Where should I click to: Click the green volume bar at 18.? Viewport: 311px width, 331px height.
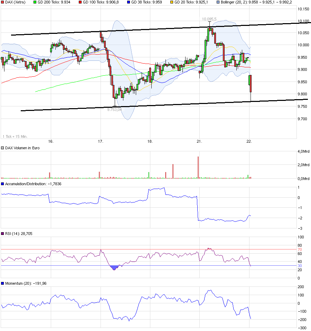click(x=149, y=175)
